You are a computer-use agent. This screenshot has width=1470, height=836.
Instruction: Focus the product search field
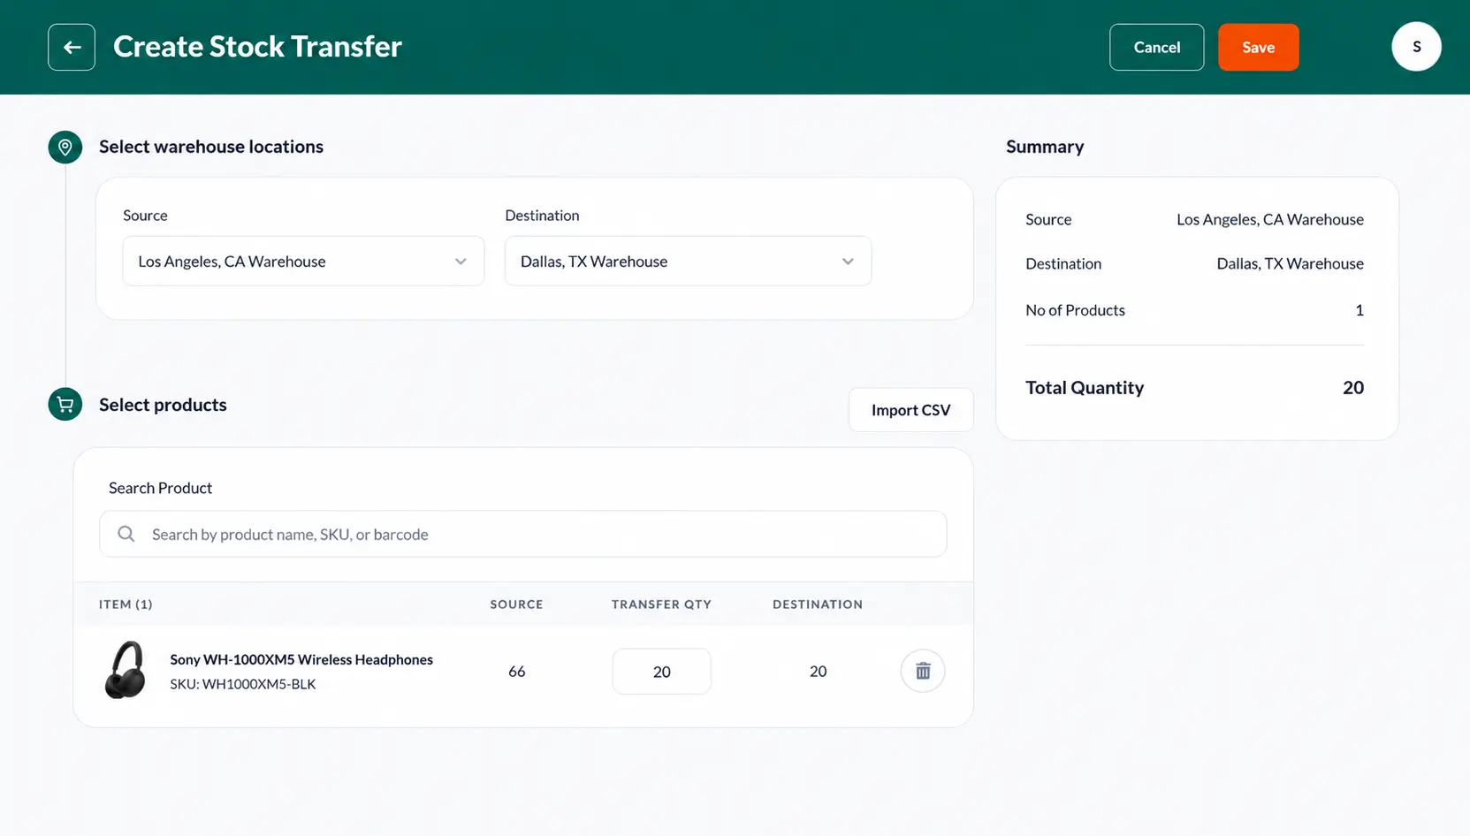coord(523,534)
